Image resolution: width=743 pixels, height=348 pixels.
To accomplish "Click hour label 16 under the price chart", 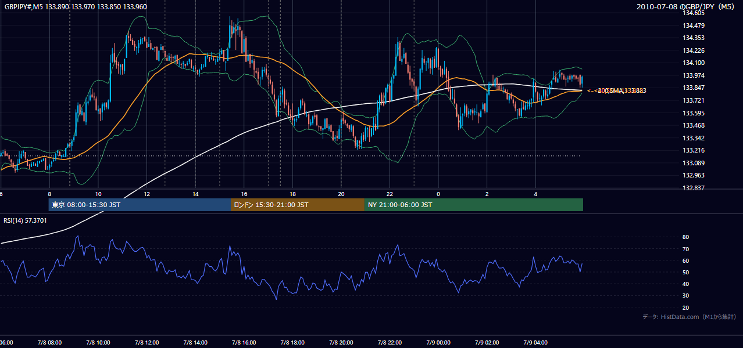I will tap(244, 194).
